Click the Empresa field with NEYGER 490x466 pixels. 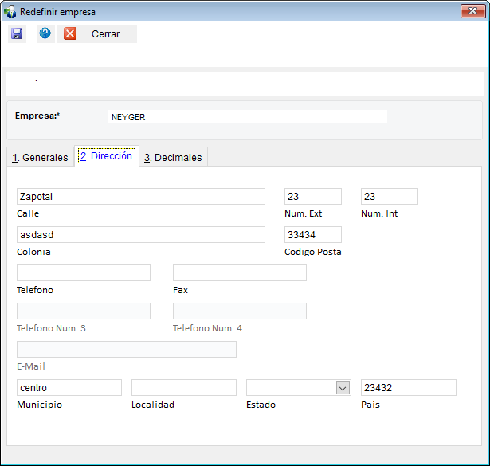(247, 116)
